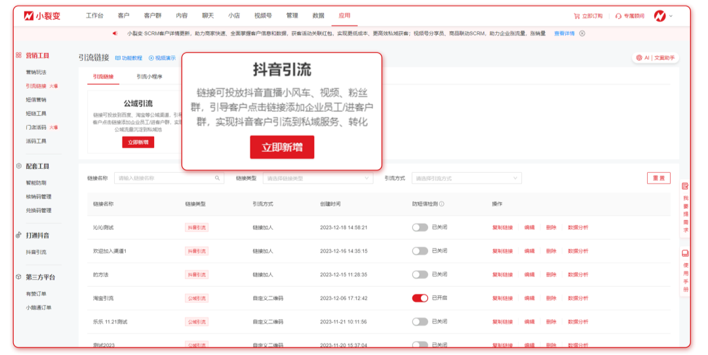This screenshot has width=708, height=355.
Task: Open the 使用手册 side panel icon
Action: coord(685,253)
